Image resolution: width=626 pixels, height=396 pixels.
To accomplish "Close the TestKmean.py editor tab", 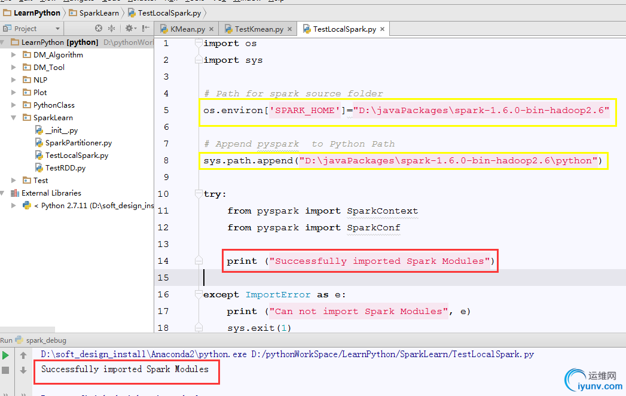I will [289, 29].
